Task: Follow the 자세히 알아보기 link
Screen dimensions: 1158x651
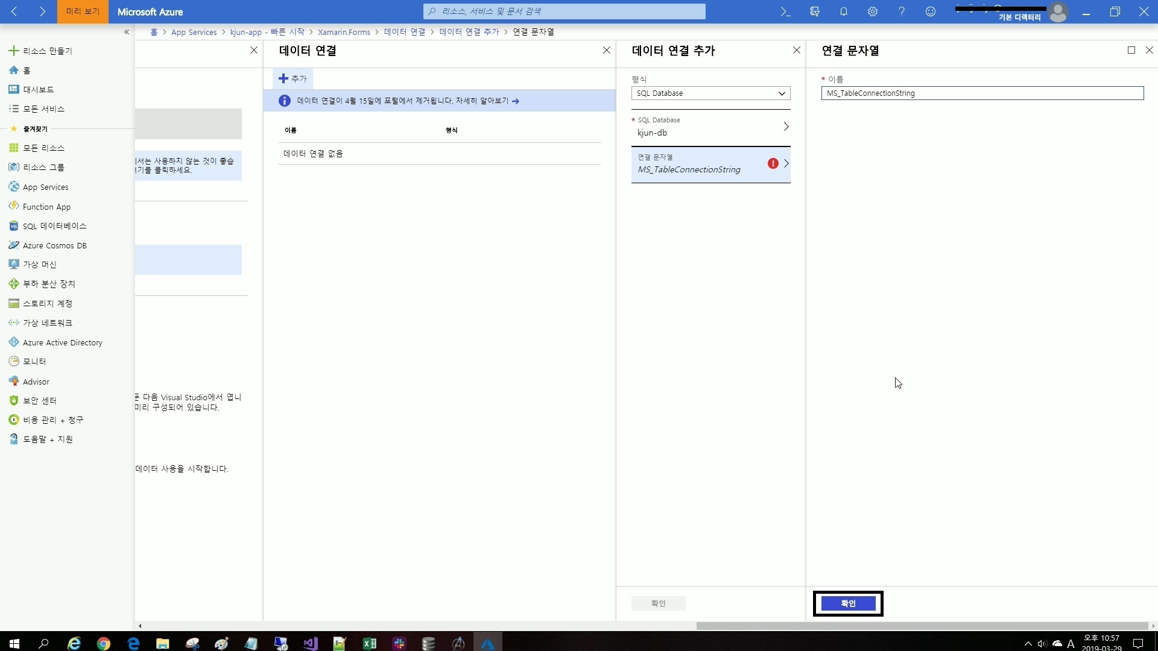Action: pos(487,101)
